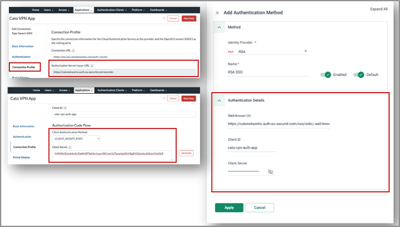Viewport: 400px width, 227px height.
Task: Open Basic Information in the top window's sidebar
Action: coord(23,46)
